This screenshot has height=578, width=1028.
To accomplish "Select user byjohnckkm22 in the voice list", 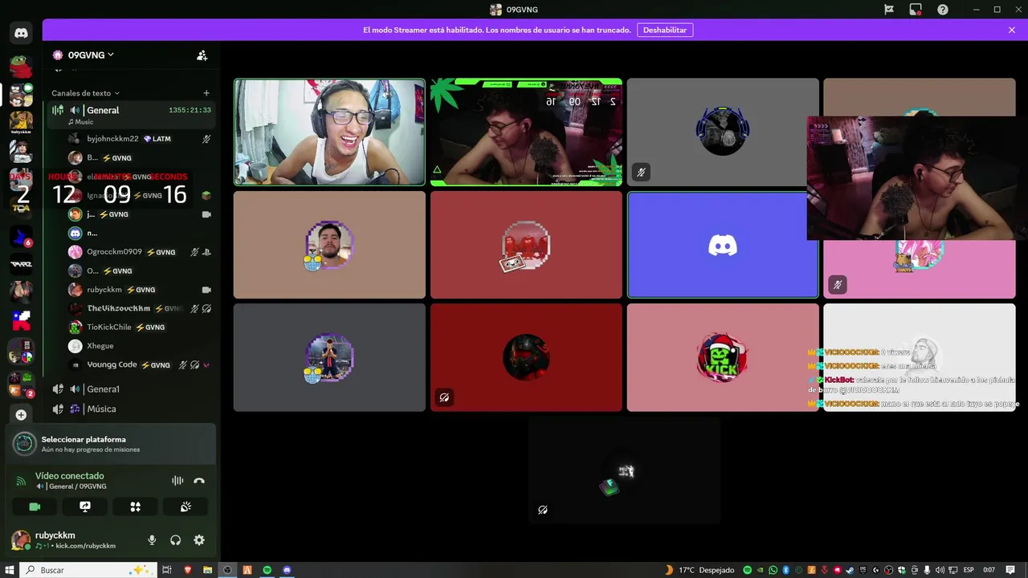I will pyautogui.click(x=140, y=139).
